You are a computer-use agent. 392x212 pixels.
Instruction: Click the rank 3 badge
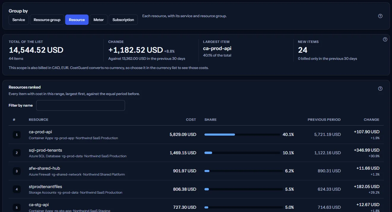click(x=17, y=171)
